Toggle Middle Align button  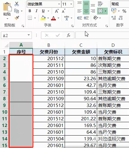[x=86, y=4]
